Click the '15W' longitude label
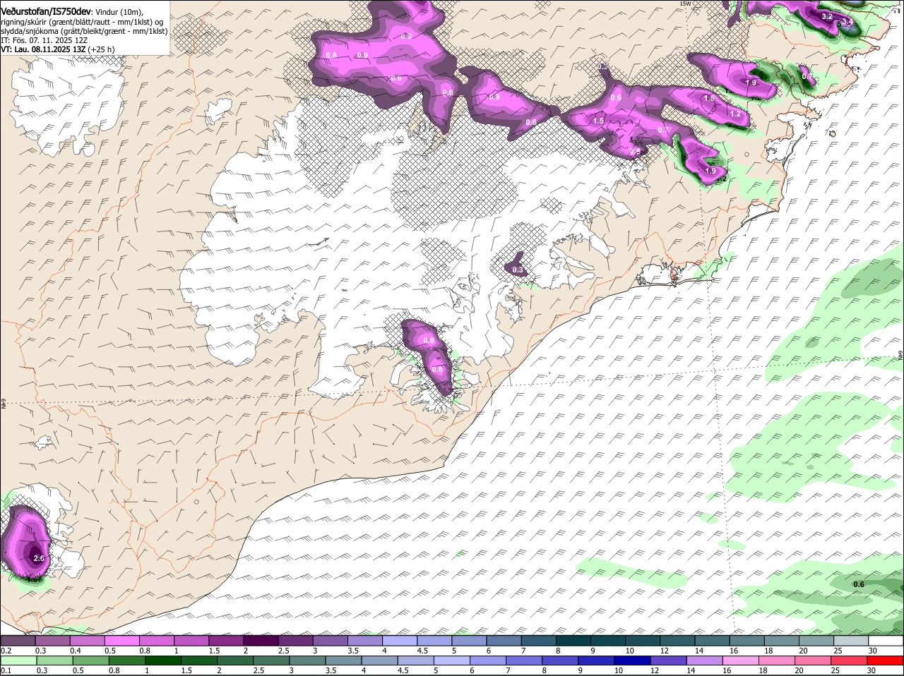 click(x=684, y=4)
